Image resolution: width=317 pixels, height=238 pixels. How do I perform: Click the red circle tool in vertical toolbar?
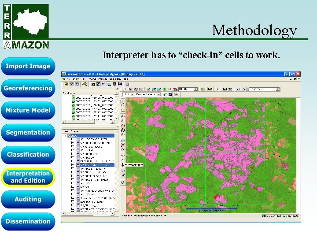123,126
